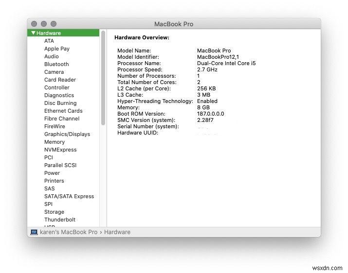Image resolution: width=348 pixels, height=273 pixels.
Task: Click the Number of Processors label
Action: (x=147, y=76)
